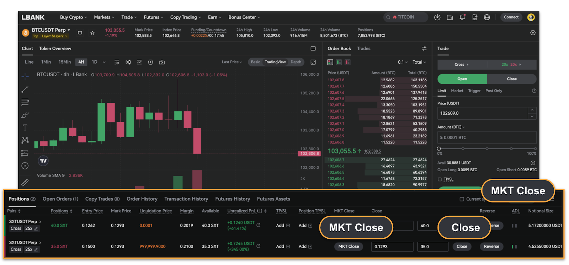Select the text annotation tool
Screen dimensions: 569x265
25,128
